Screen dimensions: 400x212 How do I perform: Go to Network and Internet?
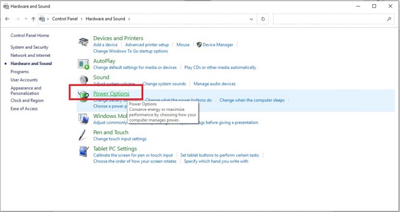coord(30,55)
